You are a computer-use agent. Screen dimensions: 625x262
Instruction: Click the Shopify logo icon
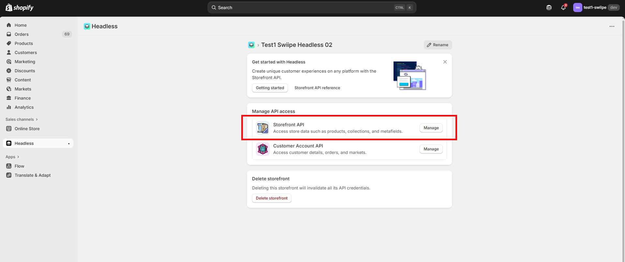(9, 7)
